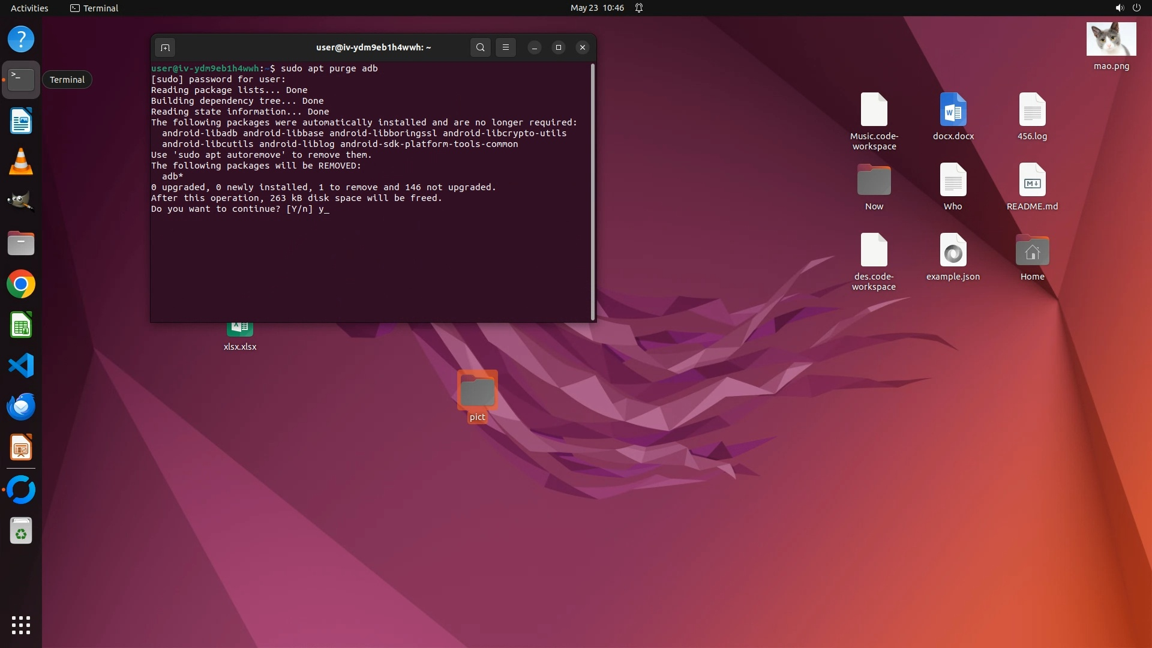
Task: Toggle the notification bell icon
Action: pos(639,8)
